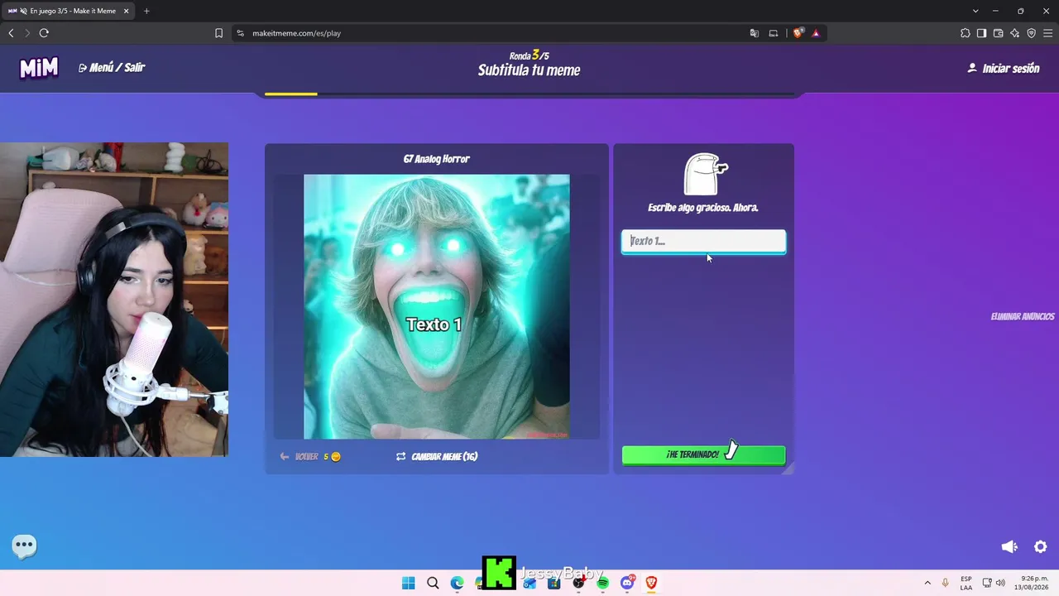
Task: Open browser extensions puzzle icon
Action: (966, 33)
